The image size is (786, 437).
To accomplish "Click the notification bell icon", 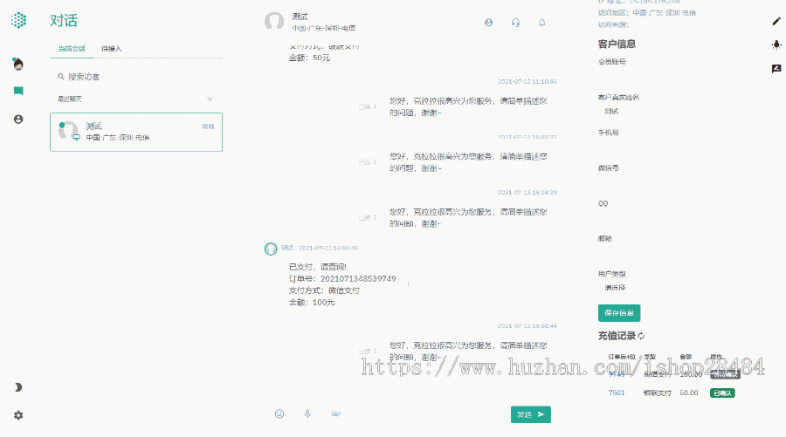I will [x=541, y=23].
